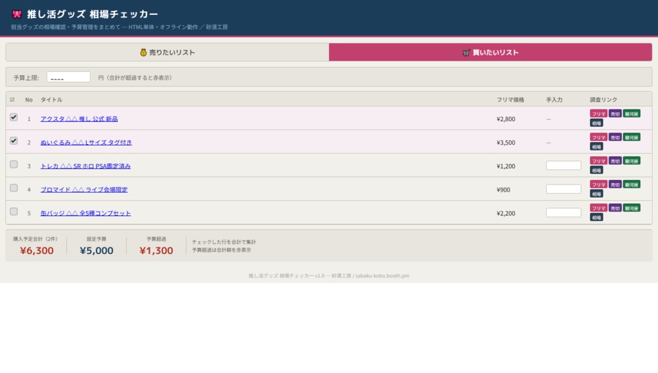Open the フリマ badge for the ブロマイド row
658x373 pixels.
click(x=598, y=185)
